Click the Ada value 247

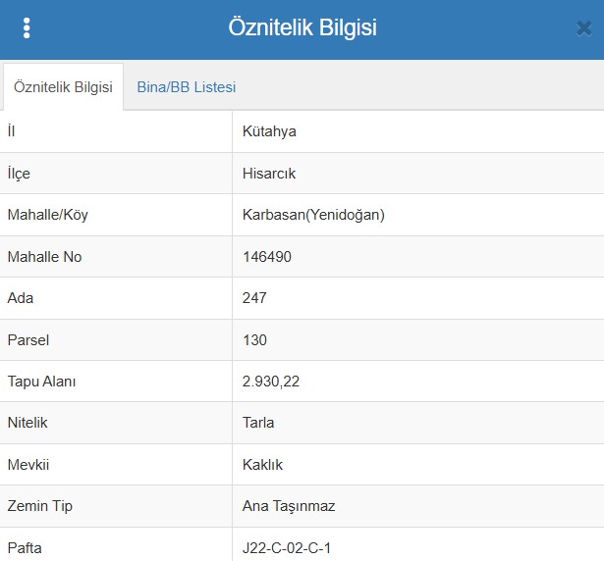tap(254, 298)
